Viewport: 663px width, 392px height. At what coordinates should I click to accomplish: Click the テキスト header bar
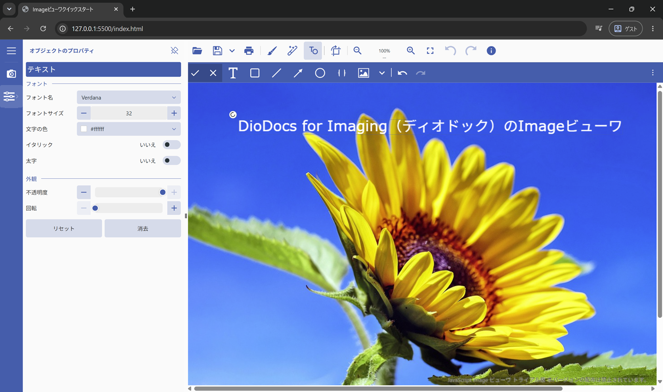(103, 70)
